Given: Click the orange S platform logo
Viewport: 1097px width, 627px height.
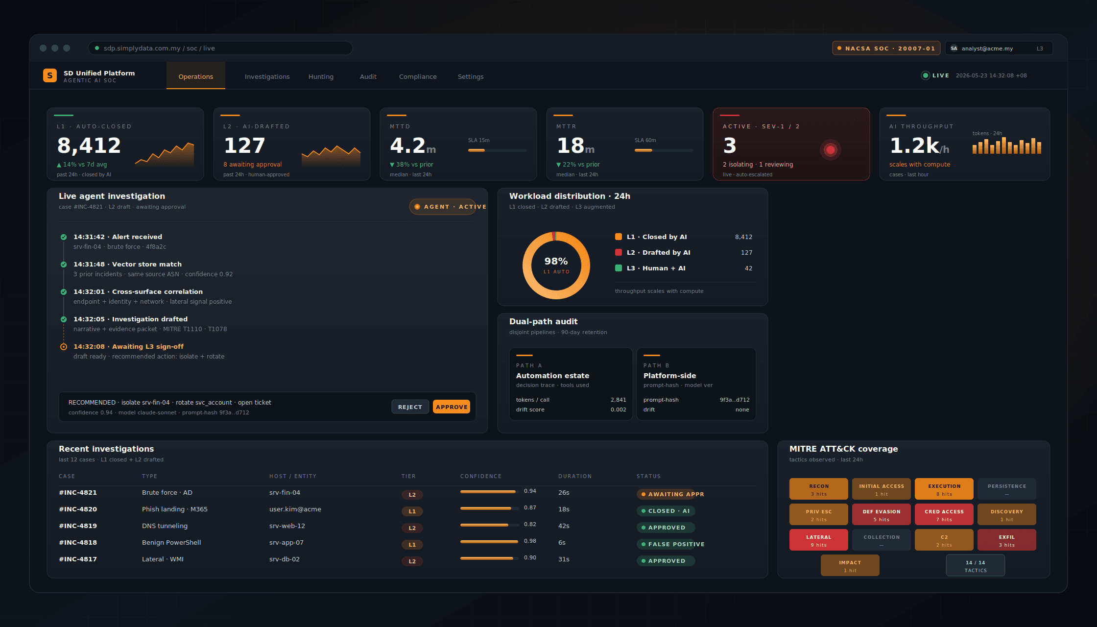Looking at the screenshot, I should (x=50, y=75).
